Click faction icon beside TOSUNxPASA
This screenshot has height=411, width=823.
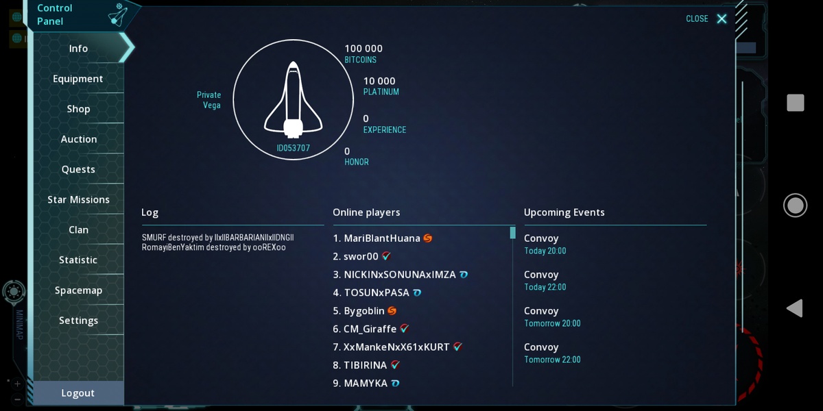click(x=417, y=292)
